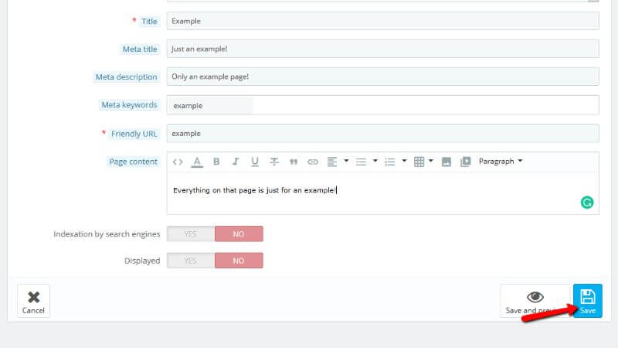
Task: Focus the Meta title field
Action: (382, 49)
